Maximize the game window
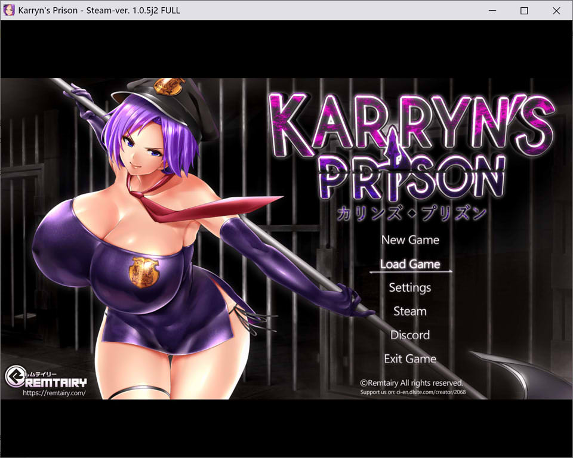Screen dimensions: 573x458 (x=524, y=10)
